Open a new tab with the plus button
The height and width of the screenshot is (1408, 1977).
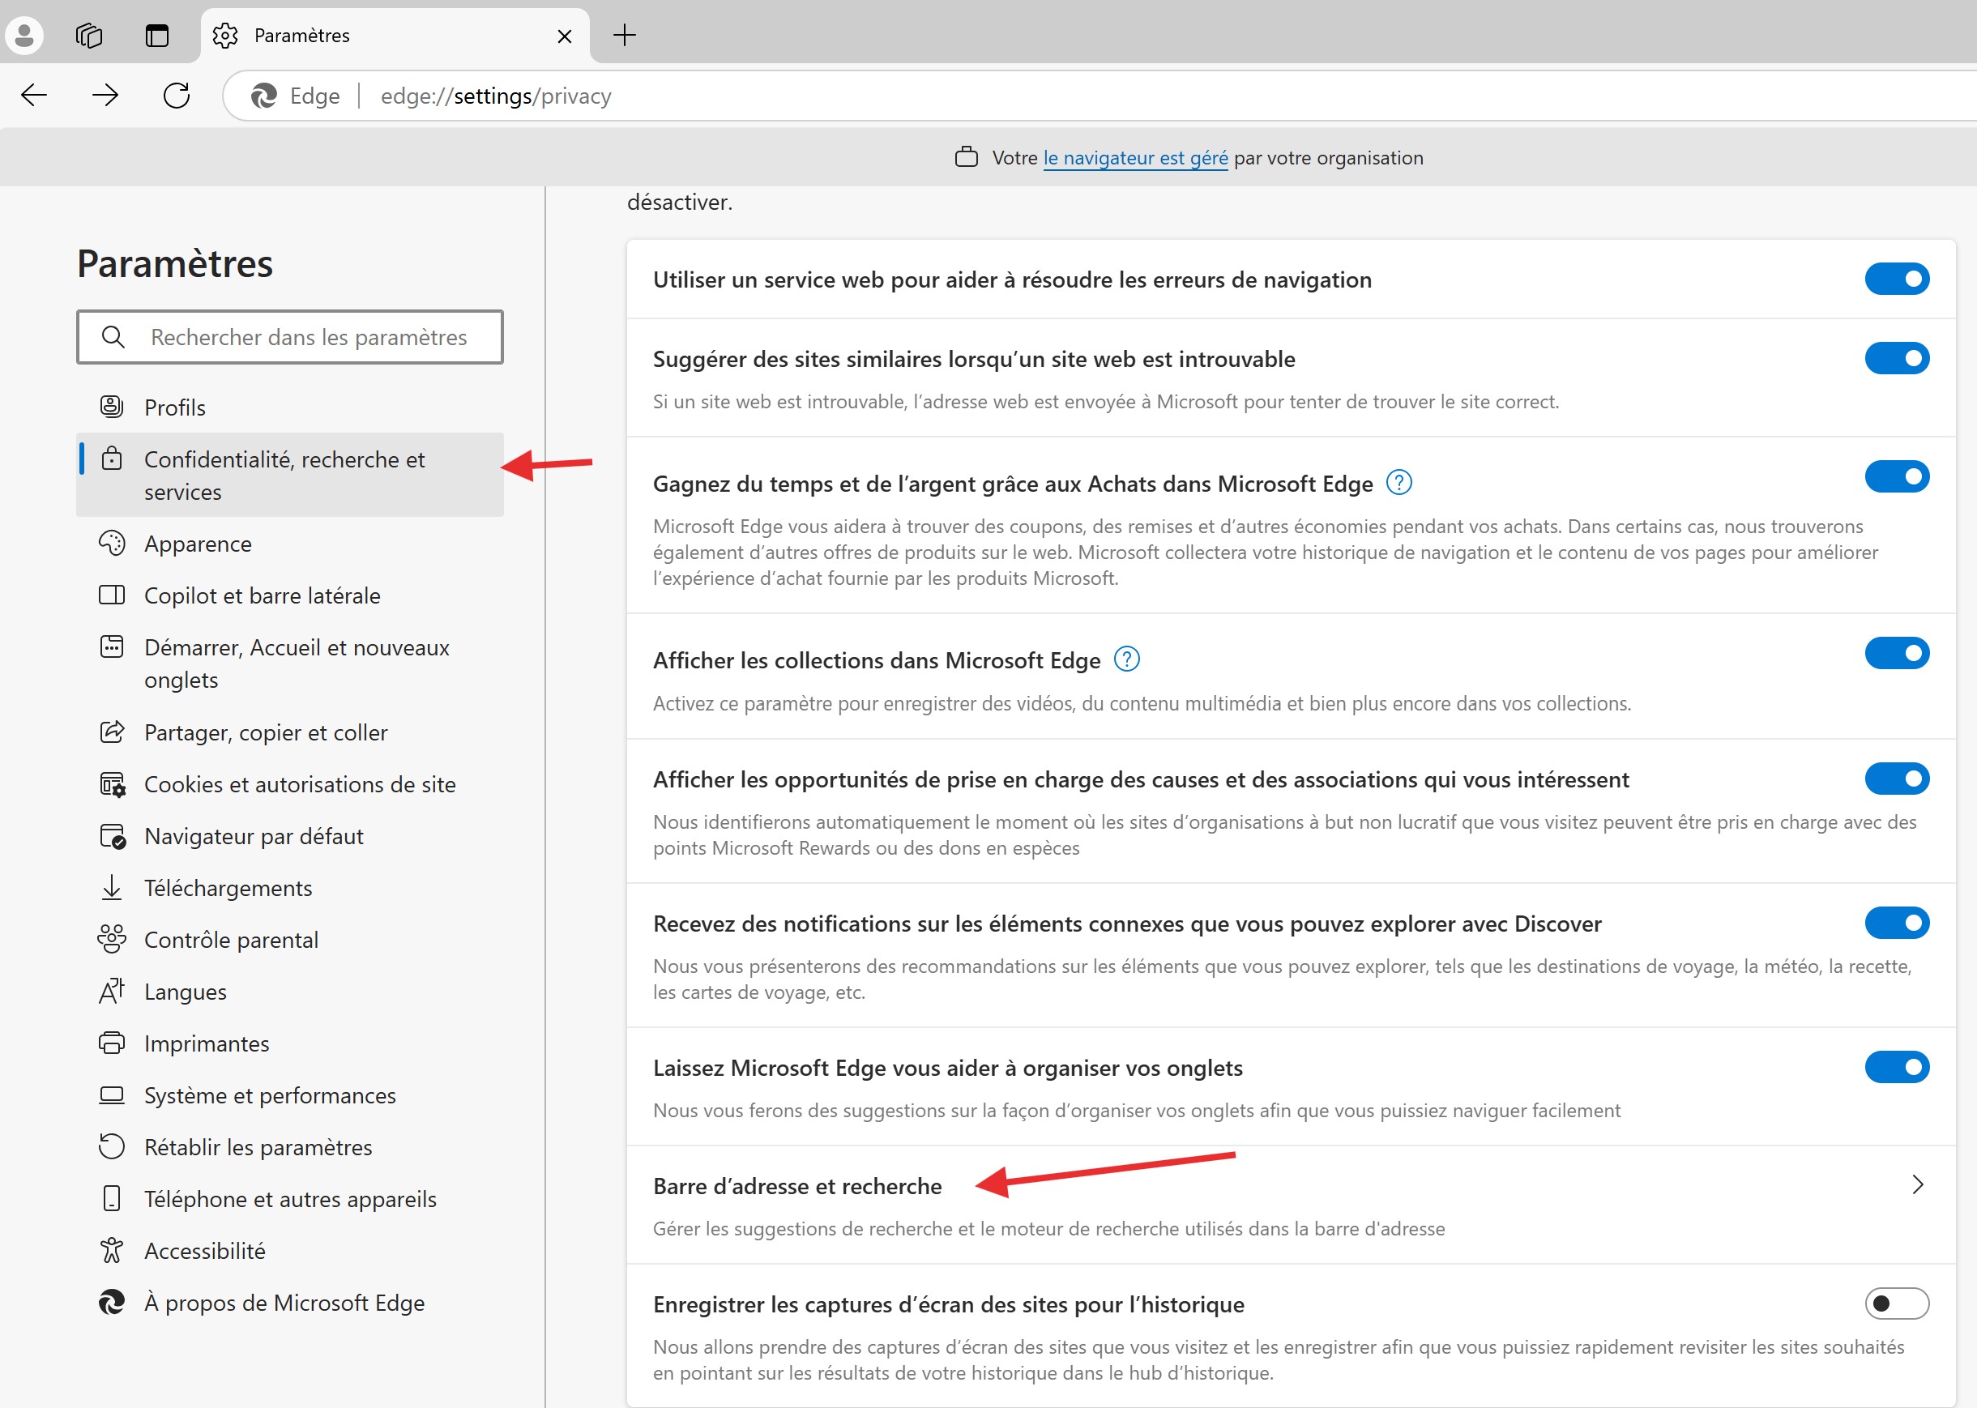point(625,36)
